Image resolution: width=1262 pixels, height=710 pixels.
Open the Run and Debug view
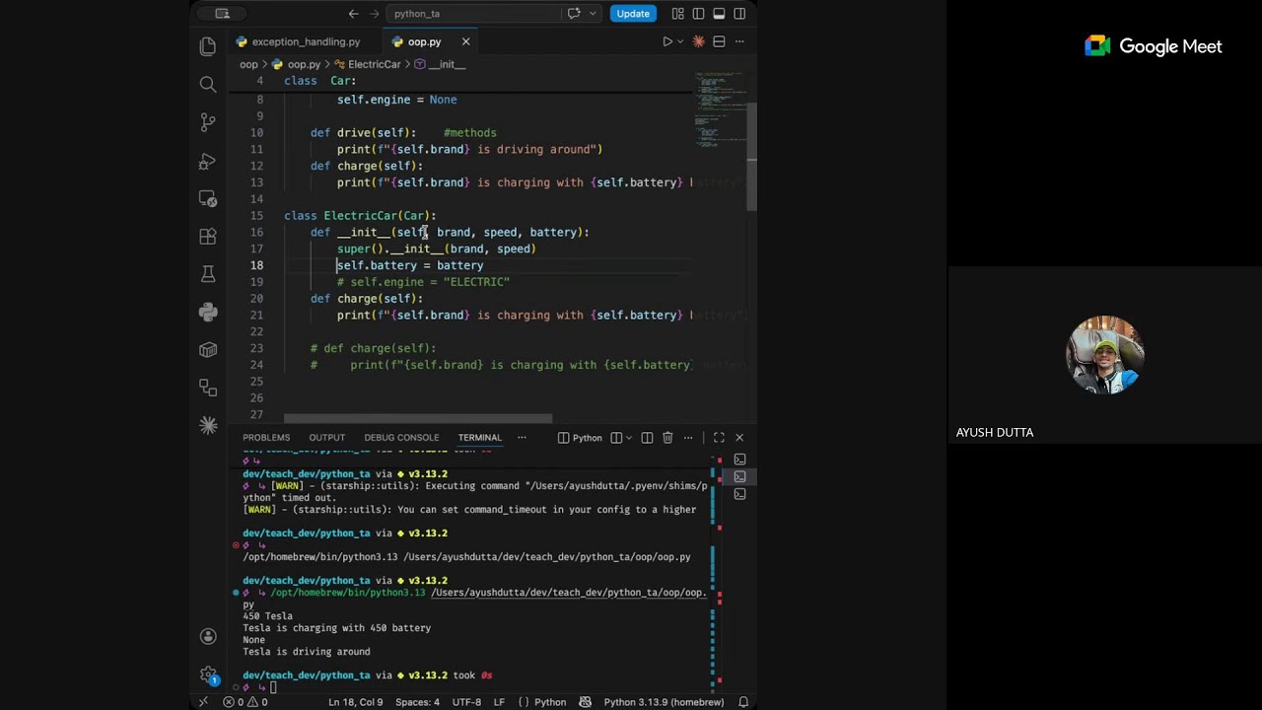208,161
